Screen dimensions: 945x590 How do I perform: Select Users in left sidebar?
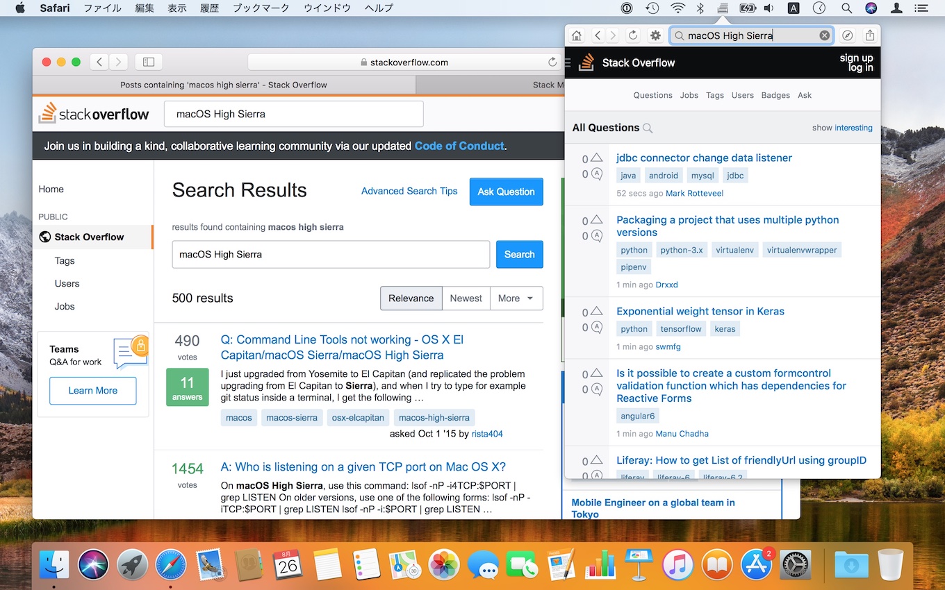pyautogui.click(x=67, y=283)
